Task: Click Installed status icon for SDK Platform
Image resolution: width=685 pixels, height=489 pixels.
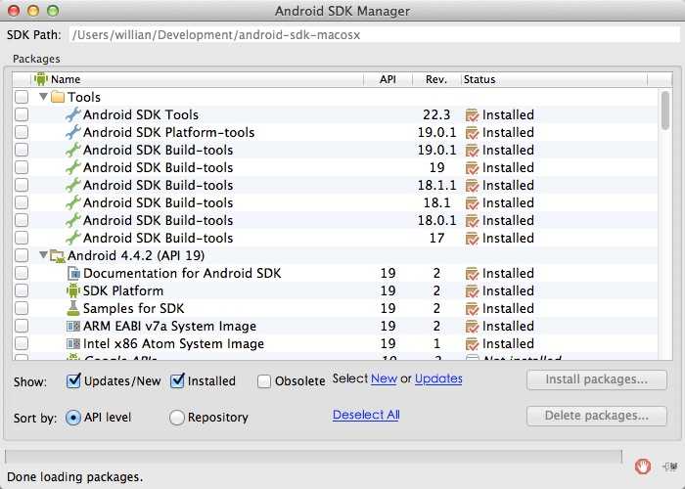Action: [x=473, y=290]
